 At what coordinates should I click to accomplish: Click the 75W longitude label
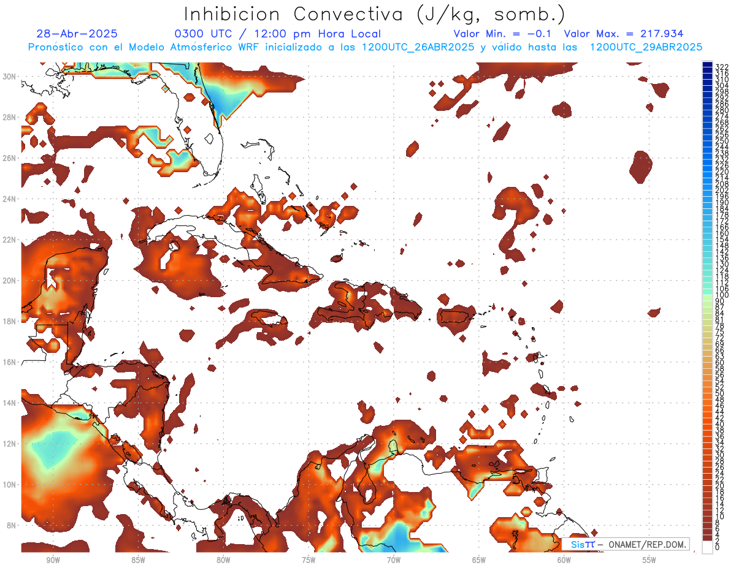[309, 560]
